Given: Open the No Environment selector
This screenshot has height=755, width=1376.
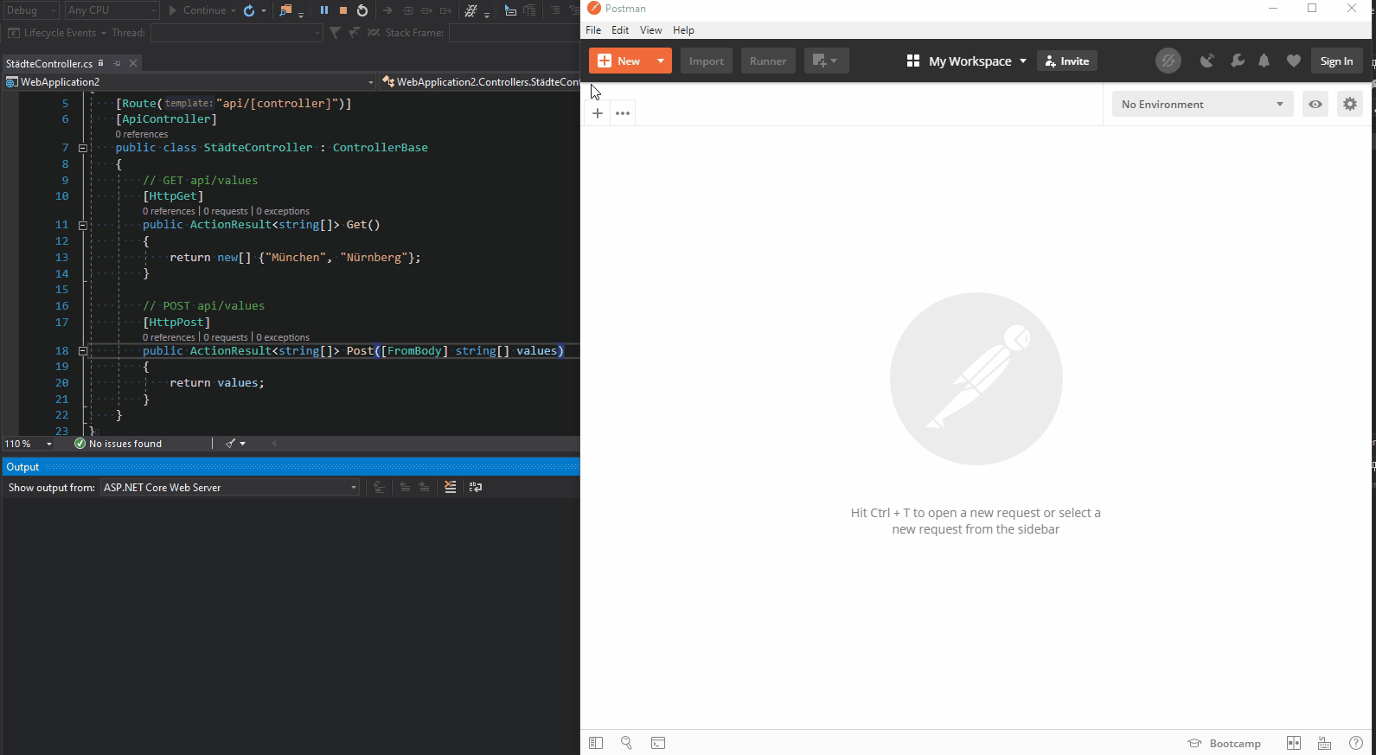Looking at the screenshot, I should coord(1203,104).
